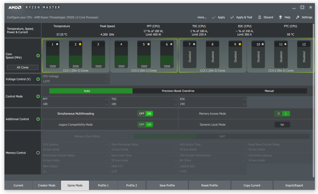Click the gray star on core 5
The width and height of the screenshot is (318, 194).
coord(148,44)
